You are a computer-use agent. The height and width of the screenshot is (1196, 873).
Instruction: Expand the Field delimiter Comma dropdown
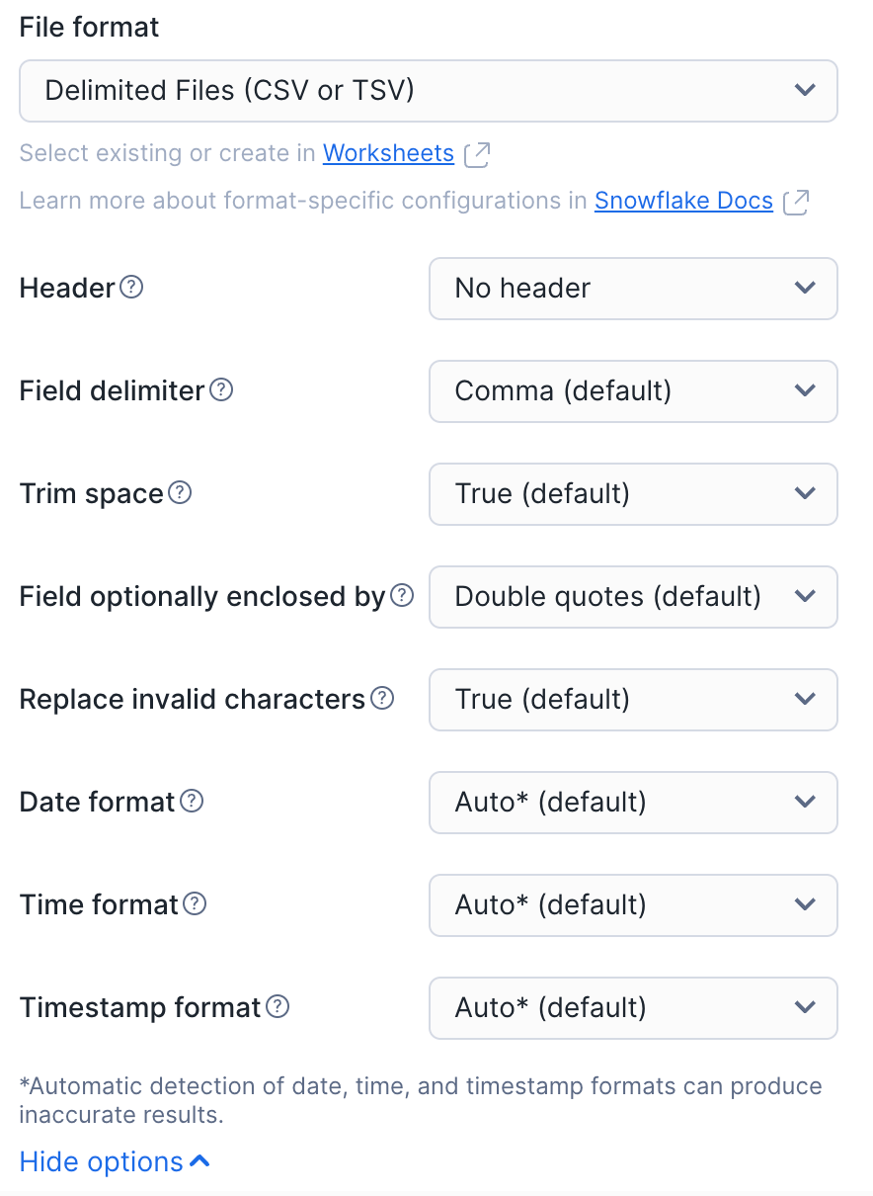633,391
